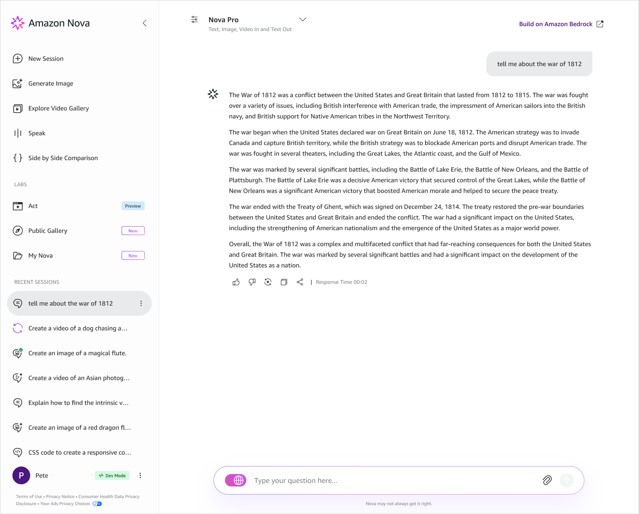Open the 'Create an image of a red dragon' session
The height and width of the screenshot is (514, 639).
79,428
